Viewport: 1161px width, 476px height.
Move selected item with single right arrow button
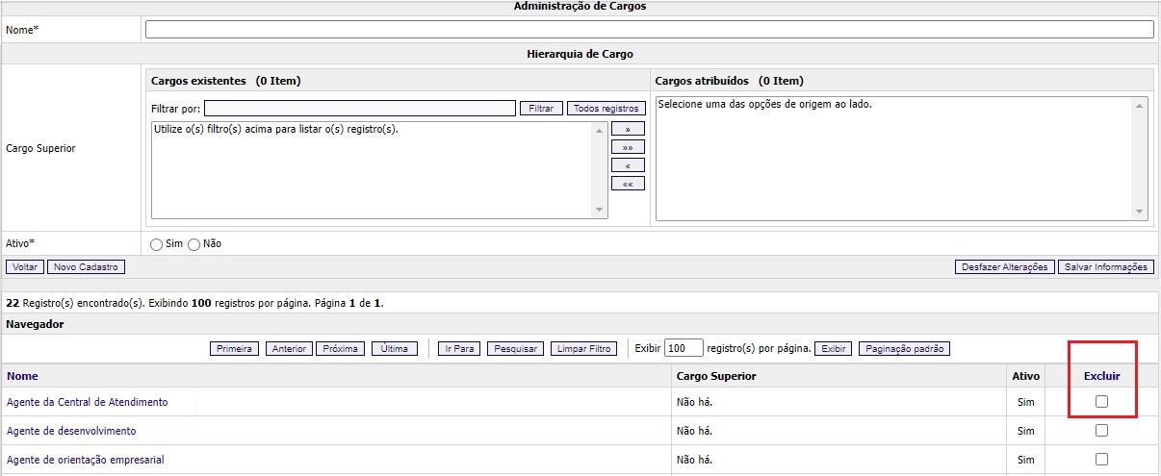pos(628,129)
